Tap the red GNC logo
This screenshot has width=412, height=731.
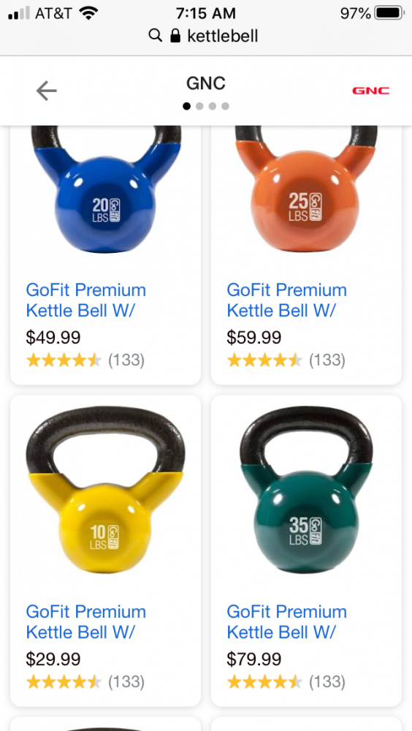click(x=370, y=91)
